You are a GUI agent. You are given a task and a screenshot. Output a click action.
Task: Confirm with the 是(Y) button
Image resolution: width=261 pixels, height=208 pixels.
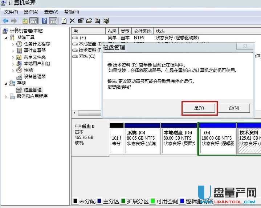click(199, 108)
